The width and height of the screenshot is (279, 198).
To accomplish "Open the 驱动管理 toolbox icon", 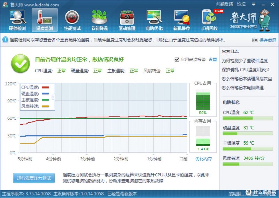I will pos(127,17).
